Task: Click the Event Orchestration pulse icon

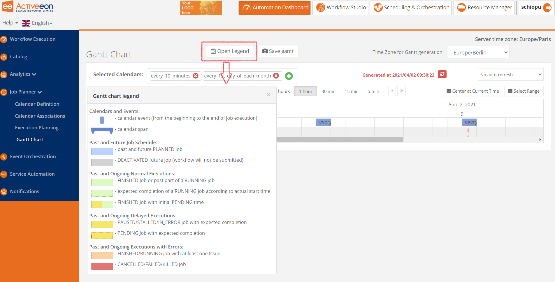Action: point(4,157)
